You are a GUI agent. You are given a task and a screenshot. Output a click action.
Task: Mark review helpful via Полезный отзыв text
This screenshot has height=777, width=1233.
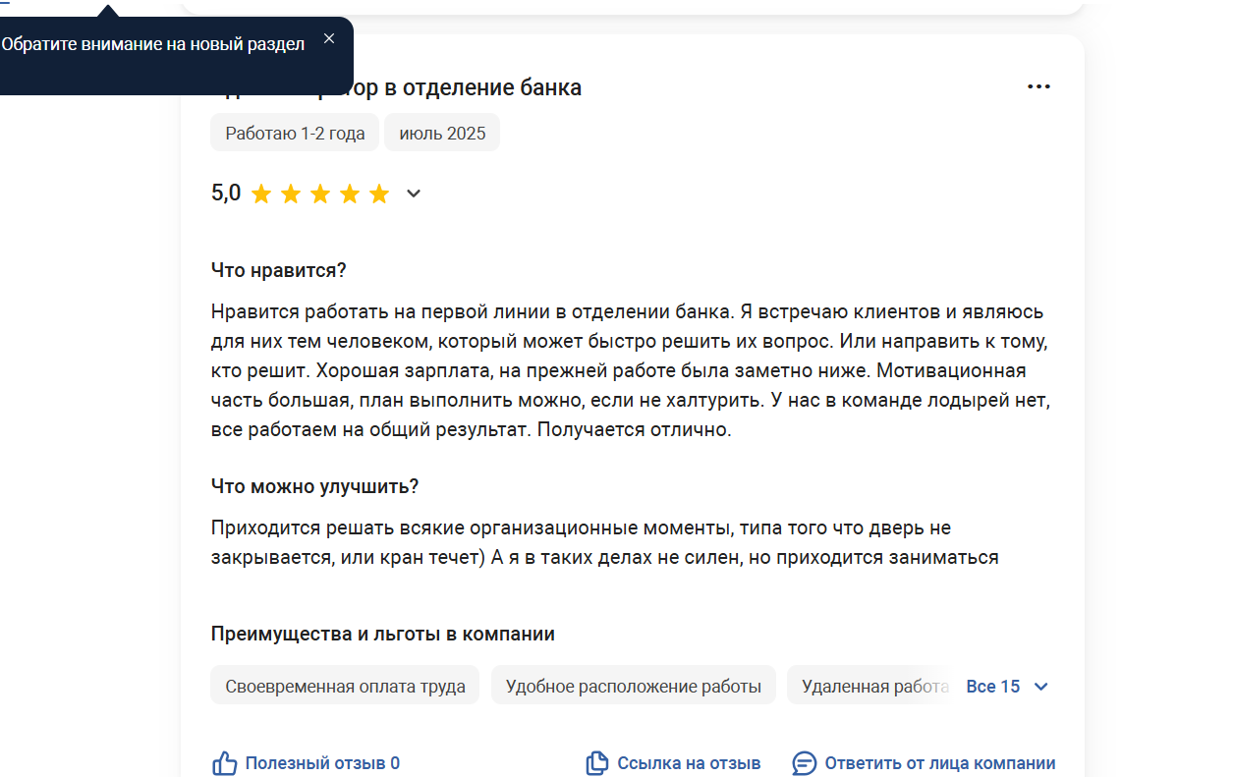point(322,763)
